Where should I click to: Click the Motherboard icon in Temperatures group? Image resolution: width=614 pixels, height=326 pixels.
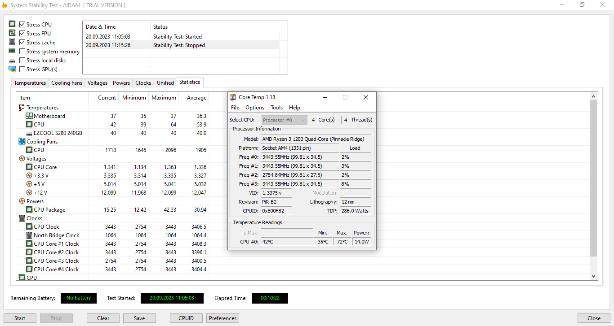pyautogui.click(x=29, y=116)
